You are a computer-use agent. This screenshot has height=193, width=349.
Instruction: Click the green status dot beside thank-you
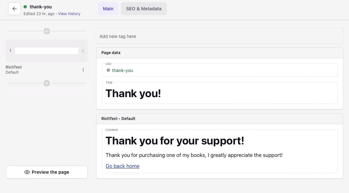[x=25, y=6]
